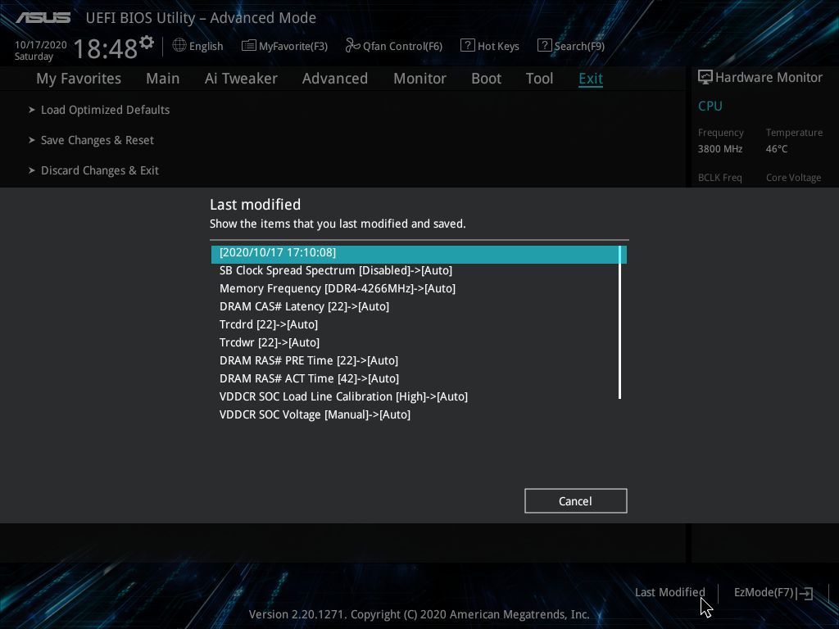839x629 pixels.
Task: Click the Hot Keys question mark icon
Action: [468, 46]
